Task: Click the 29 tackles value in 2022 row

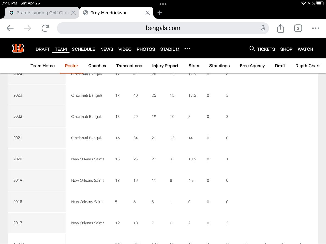Action: tap(136, 117)
